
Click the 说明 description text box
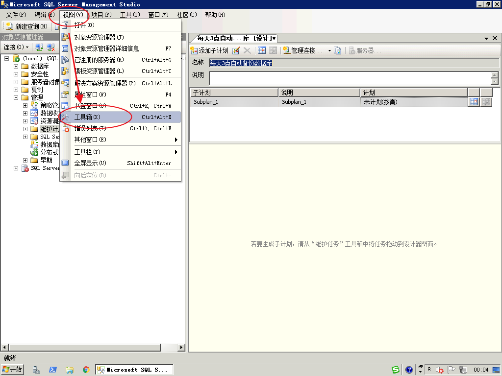[350, 78]
